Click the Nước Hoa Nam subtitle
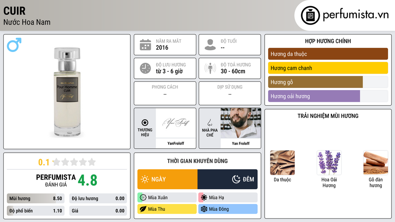 click(x=27, y=22)
